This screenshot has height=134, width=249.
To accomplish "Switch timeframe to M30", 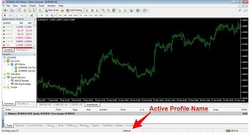I will (x=75, y=15).
